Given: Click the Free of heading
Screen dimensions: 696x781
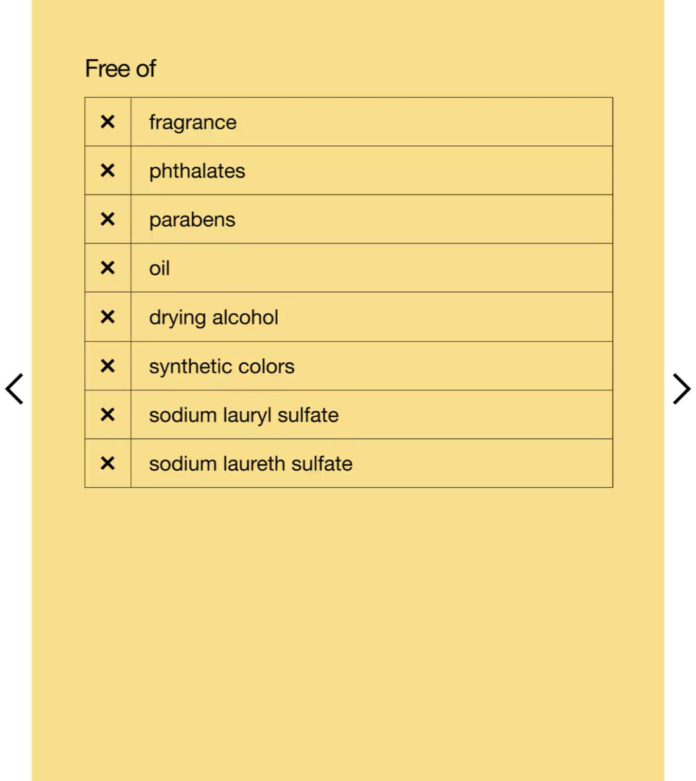Looking at the screenshot, I should pyautogui.click(x=120, y=69).
